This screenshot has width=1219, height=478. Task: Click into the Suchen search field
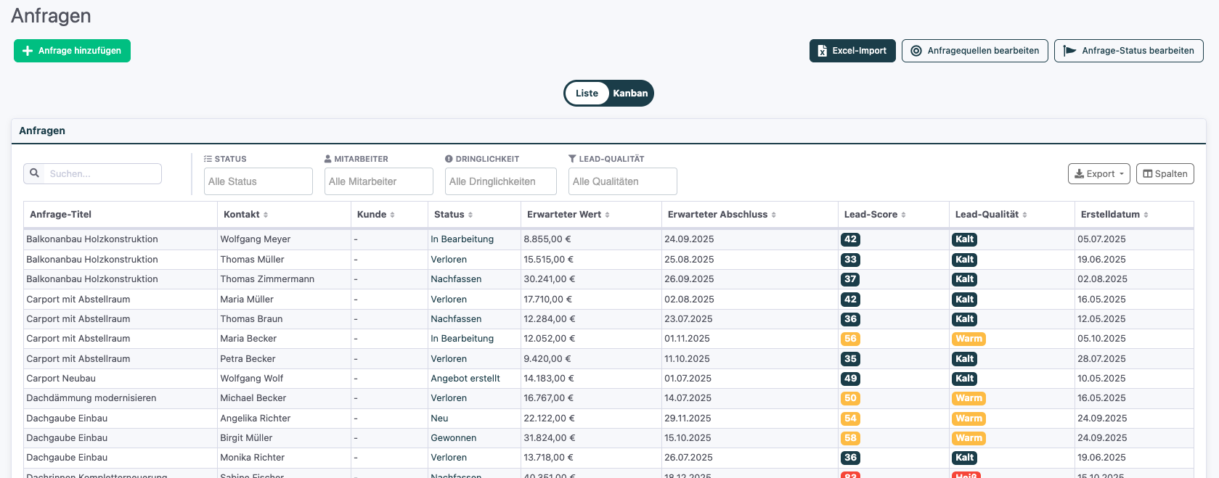pyautogui.click(x=102, y=174)
